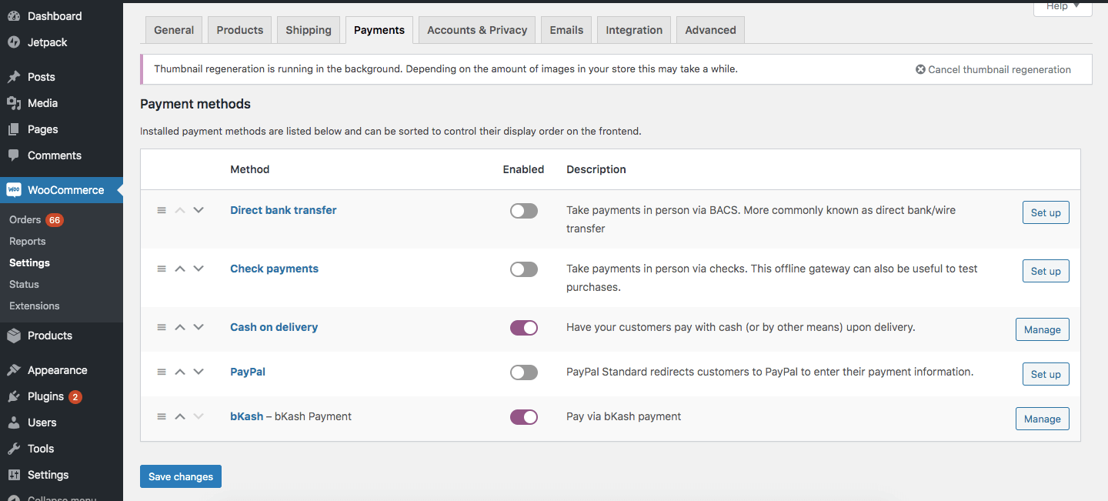Open the Accounts & Privacy tab
This screenshot has height=501, width=1108.
477,30
